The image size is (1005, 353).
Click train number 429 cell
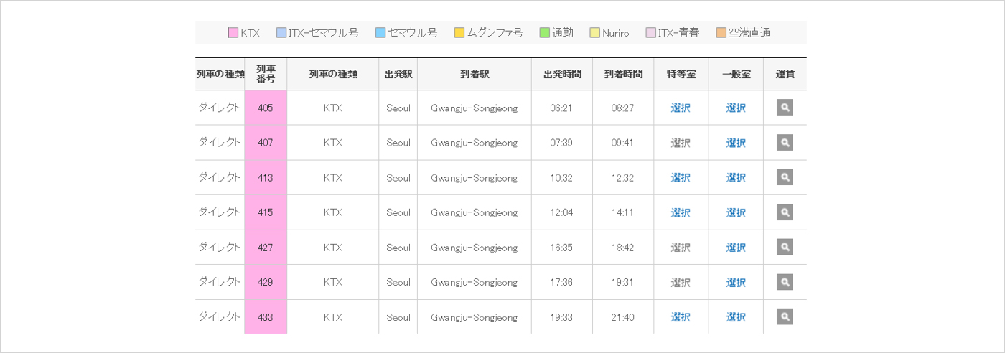click(x=266, y=282)
